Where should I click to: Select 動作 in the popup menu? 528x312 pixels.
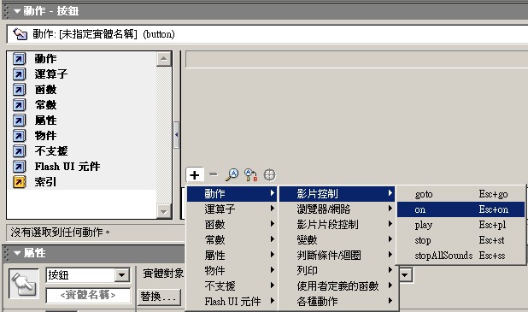pos(232,194)
